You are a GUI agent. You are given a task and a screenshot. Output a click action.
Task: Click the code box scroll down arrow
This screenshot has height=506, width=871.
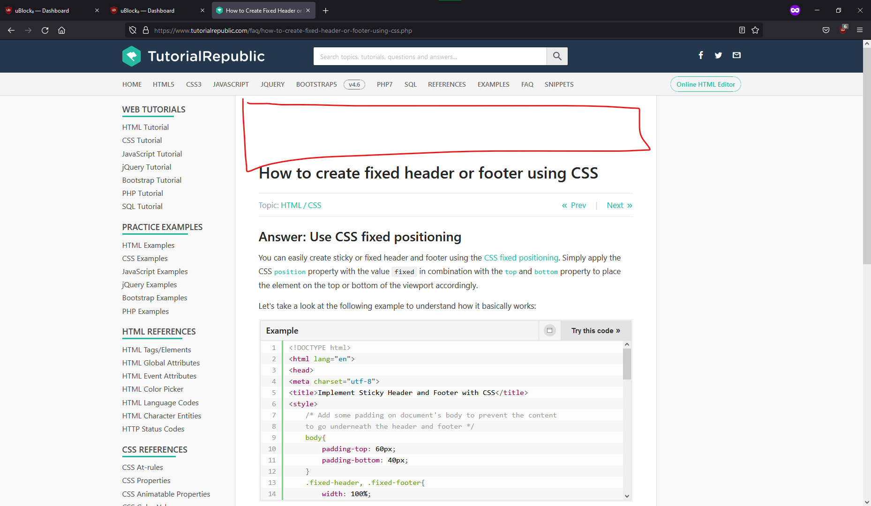(x=627, y=496)
